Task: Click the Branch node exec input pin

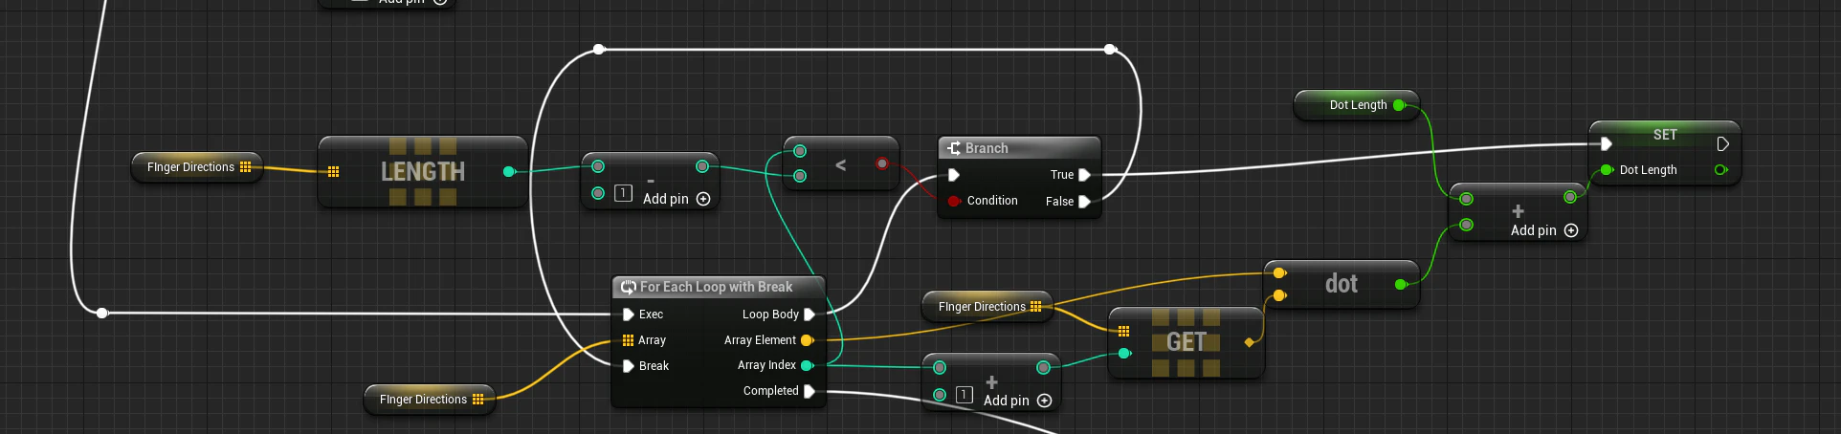Action: tap(953, 175)
